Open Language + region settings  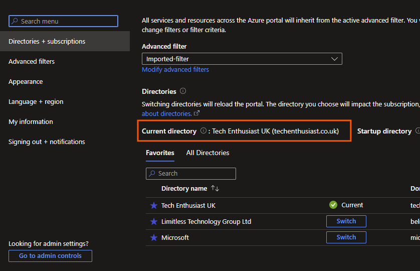[x=36, y=102]
